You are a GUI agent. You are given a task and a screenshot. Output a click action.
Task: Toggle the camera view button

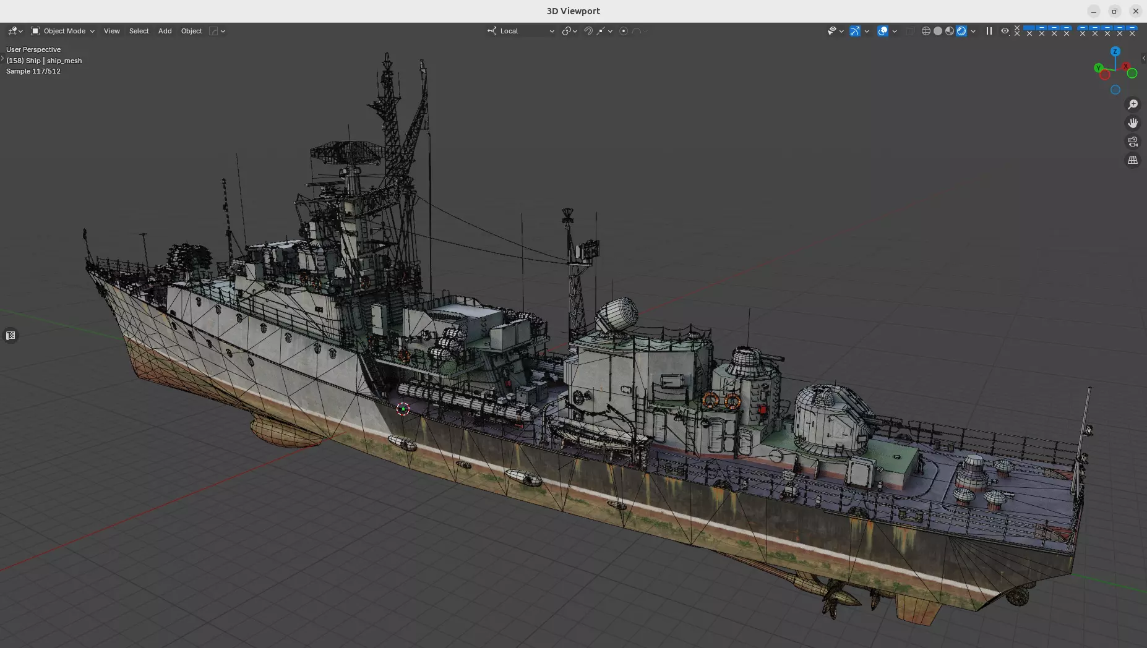pyautogui.click(x=1133, y=142)
